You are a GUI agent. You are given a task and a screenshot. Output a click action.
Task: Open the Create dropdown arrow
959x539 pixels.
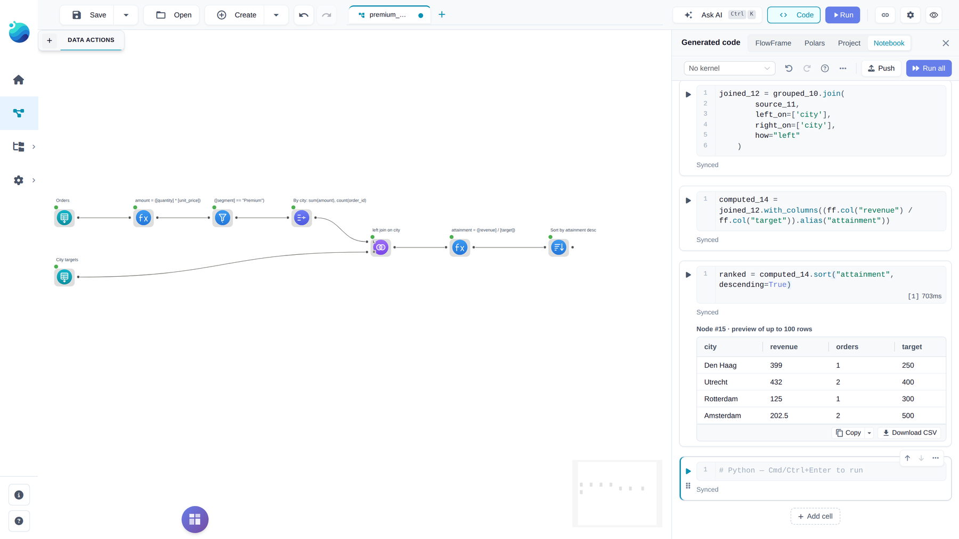click(x=276, y=15)
